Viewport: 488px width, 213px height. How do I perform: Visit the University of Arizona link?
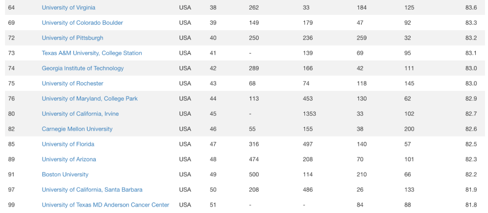[69, 160]
